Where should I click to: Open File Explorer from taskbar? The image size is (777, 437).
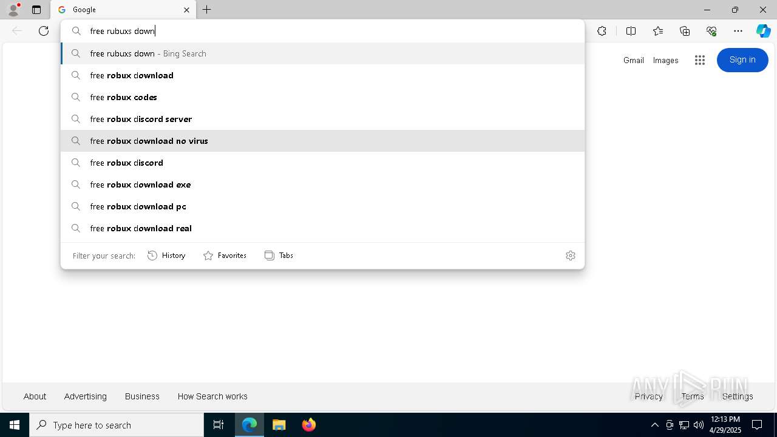(x=279, y=425)
